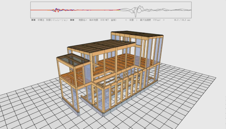The width and height of the screenshot is (226, 129).
Task: Click the 本震 main shock label
Action: coord(131,20)
